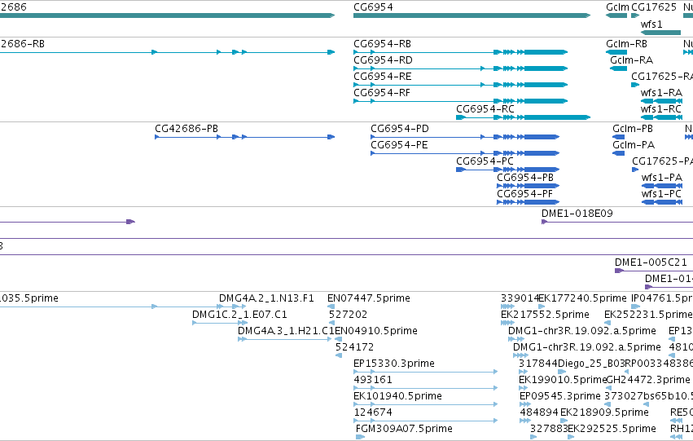
Task: Select the EK252231.5prime EST label
Action: click(x=648, y=315)
